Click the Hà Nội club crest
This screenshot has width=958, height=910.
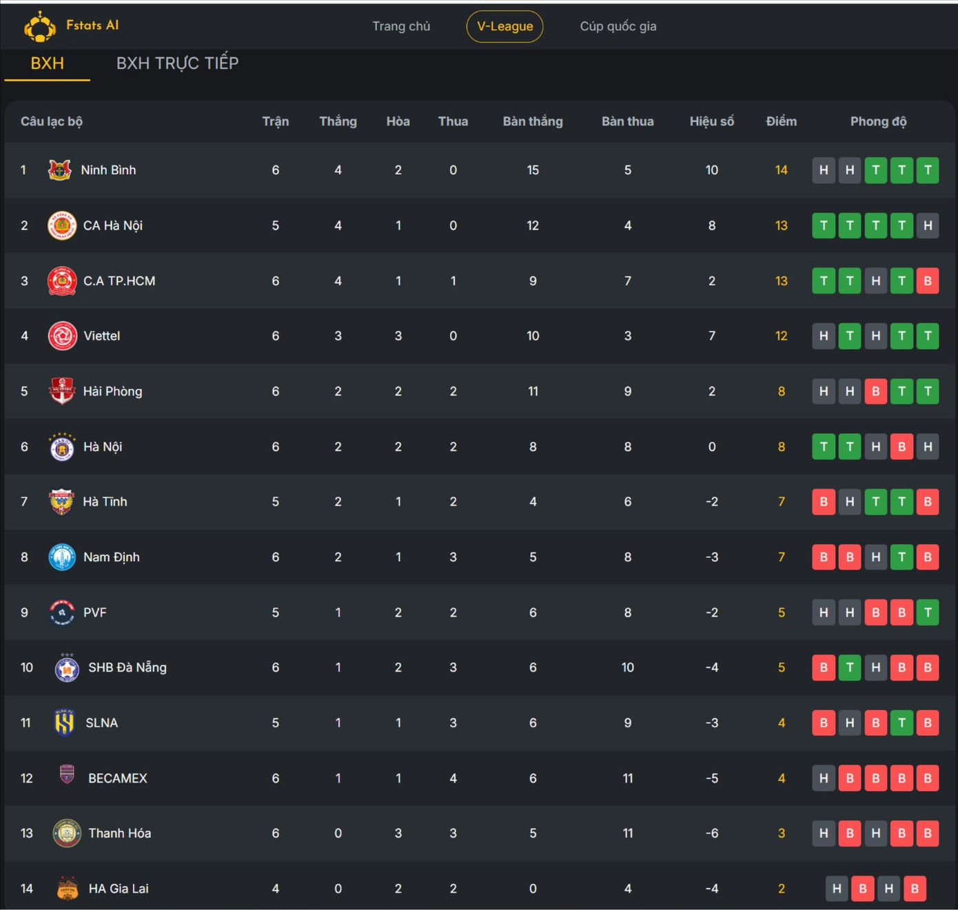(62, 447)
